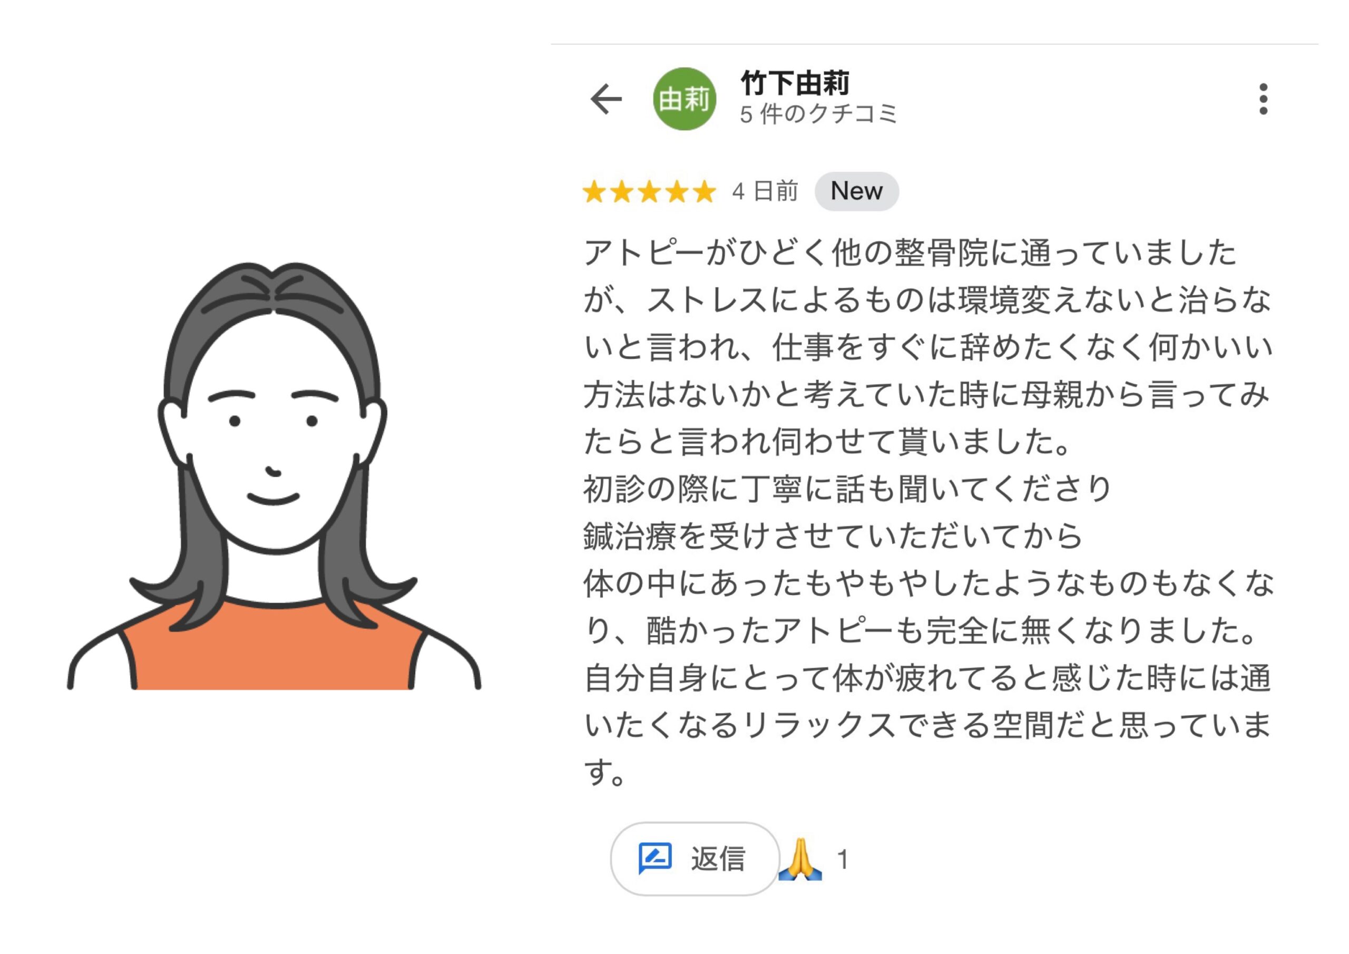The width and height of the screenshot is (1349, 954).
Task: Click the line 初診の際に丁寧に話も聞いてくださり
Action: point(847,489)
